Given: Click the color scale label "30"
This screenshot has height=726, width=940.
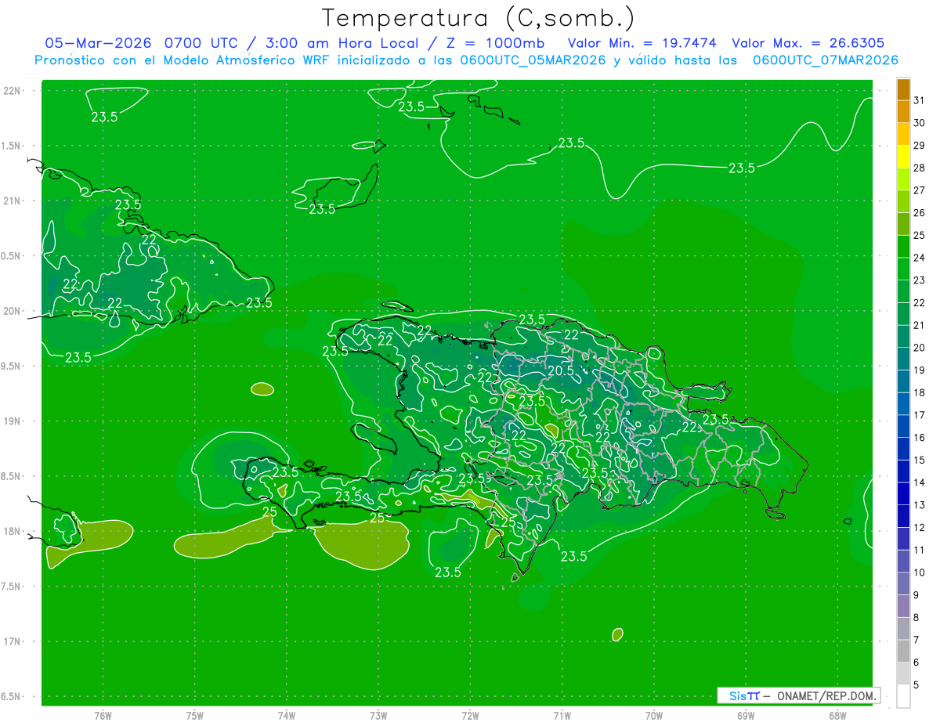Looking at the screenshot, I should 920,123.
